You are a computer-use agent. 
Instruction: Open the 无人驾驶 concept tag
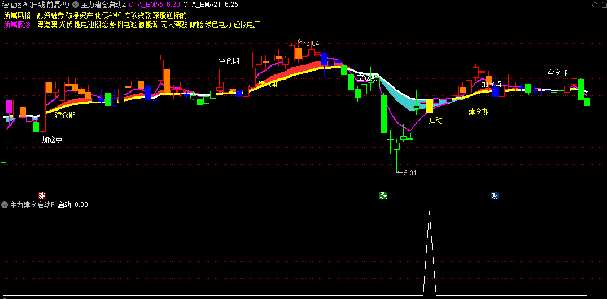(x=174, y=25)
